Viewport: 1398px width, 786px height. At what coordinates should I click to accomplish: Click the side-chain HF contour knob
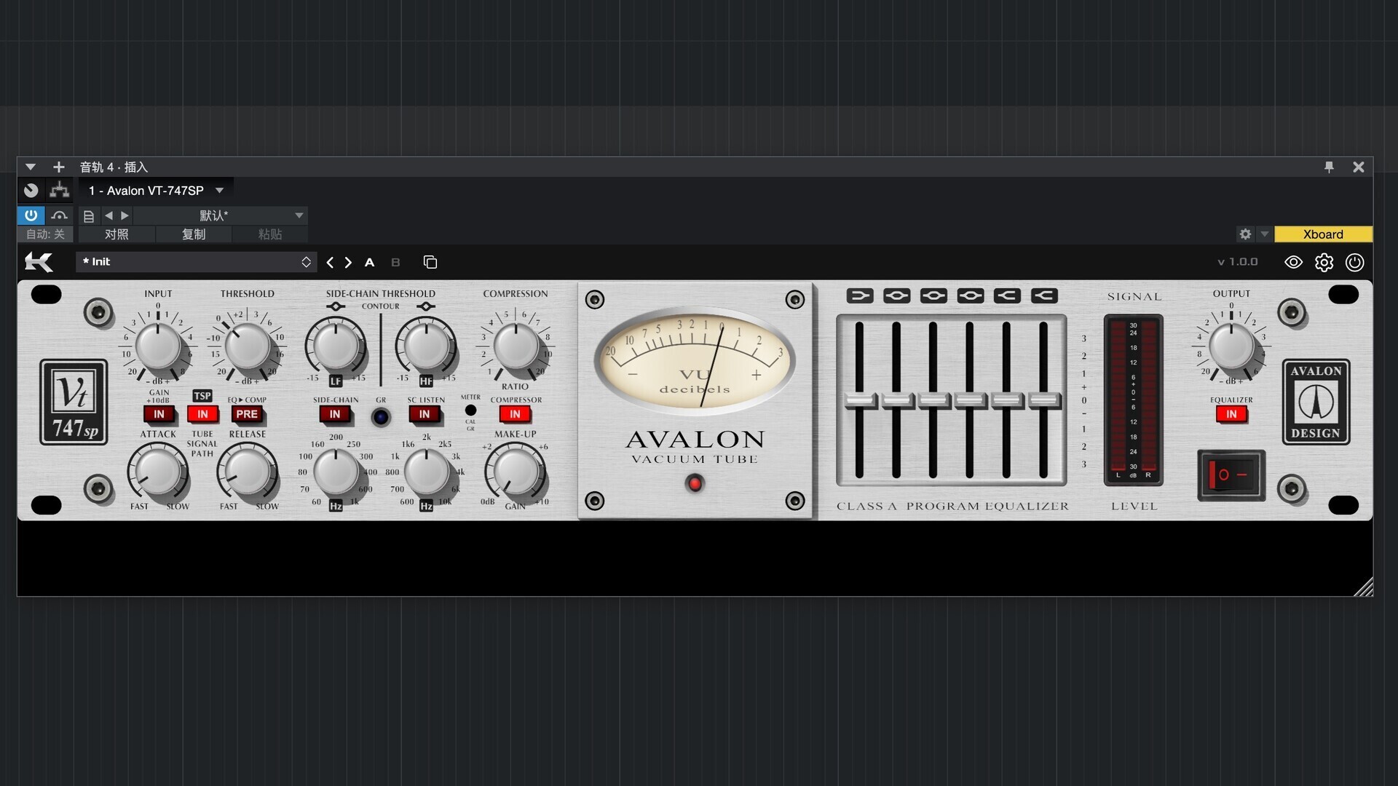pyautogui.click(x=426, y=347)
